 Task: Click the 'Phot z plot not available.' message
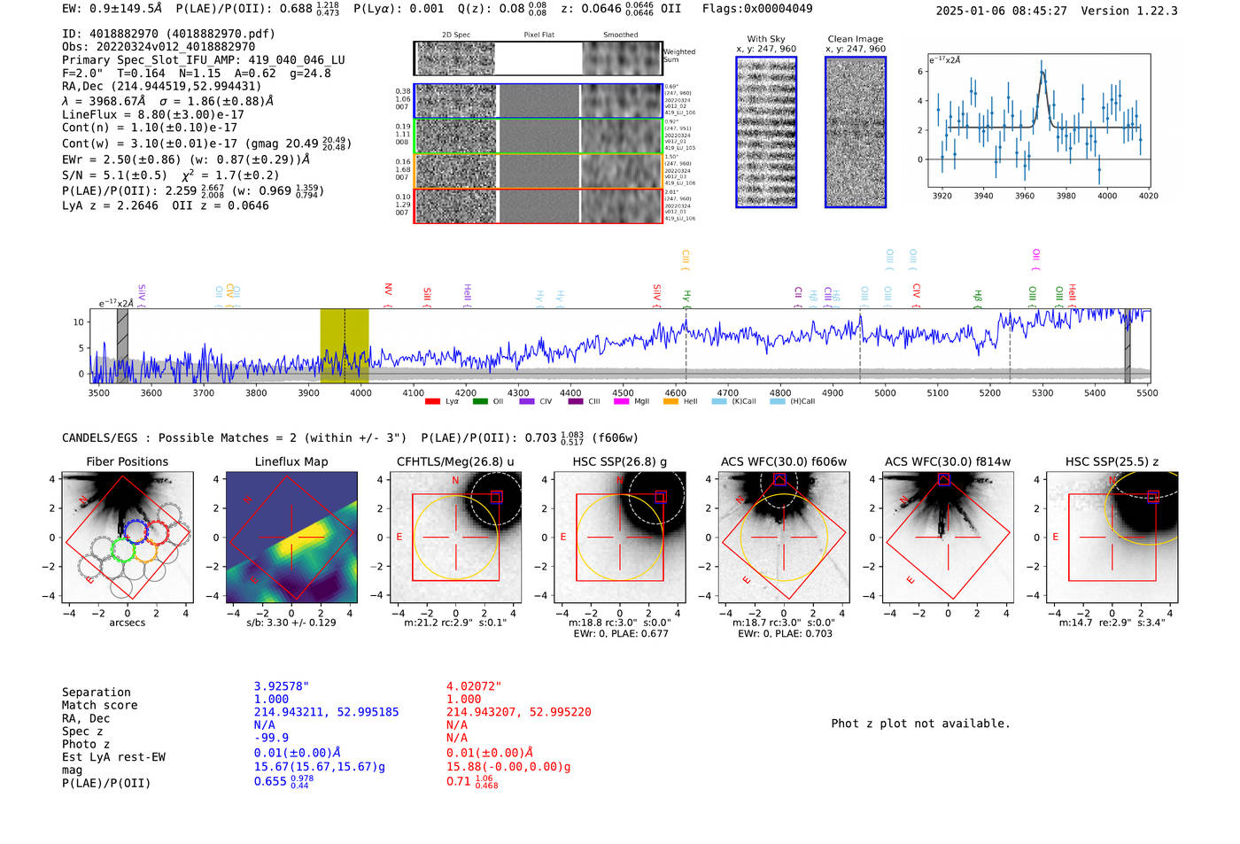[x=920, y=724]
